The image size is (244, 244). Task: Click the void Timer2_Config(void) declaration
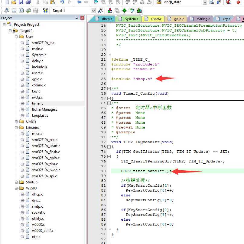(x=140, y=93)
